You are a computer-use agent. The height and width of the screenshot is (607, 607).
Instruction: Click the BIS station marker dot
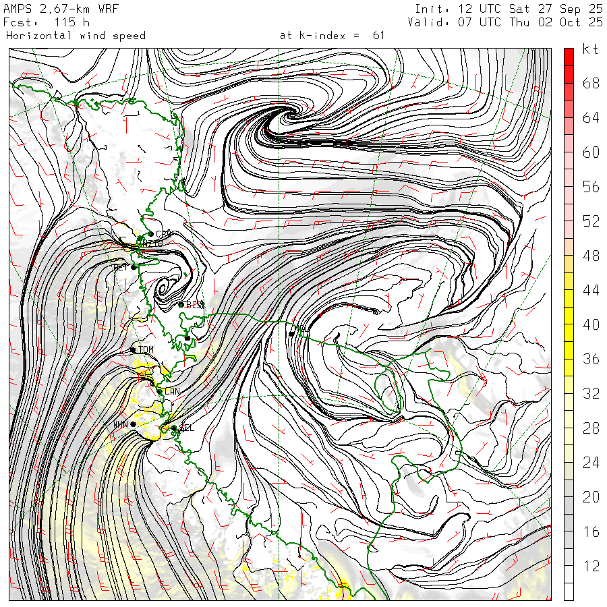181,305
